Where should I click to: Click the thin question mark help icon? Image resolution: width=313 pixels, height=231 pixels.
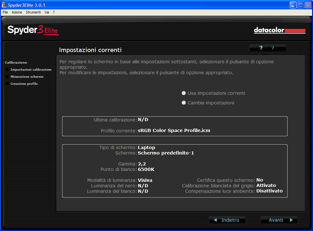(273, 48)
